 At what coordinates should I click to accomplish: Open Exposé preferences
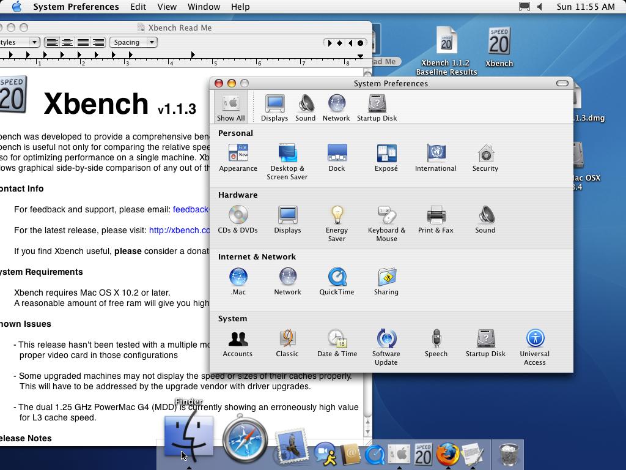coord(386,158)
